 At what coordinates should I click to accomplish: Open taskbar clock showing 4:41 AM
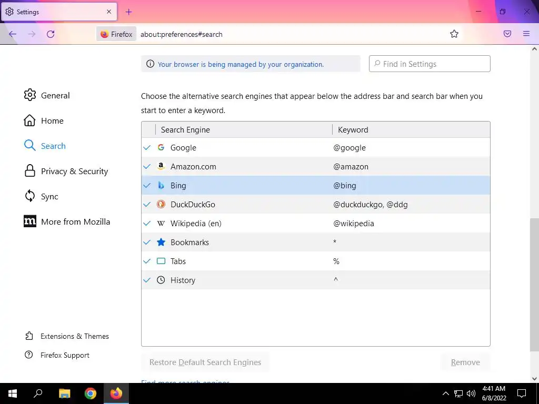click(x=494, y=393)
